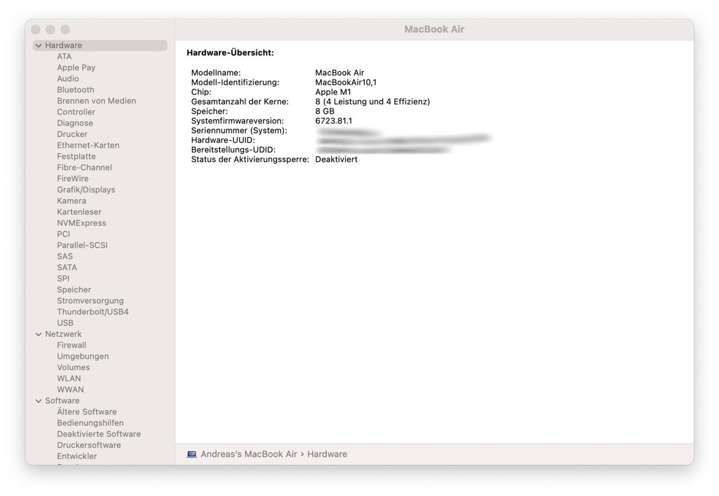Viewport: 719px width, 496px height.
Task: Open the Audio sidebar entry
Action: [68, 79]
